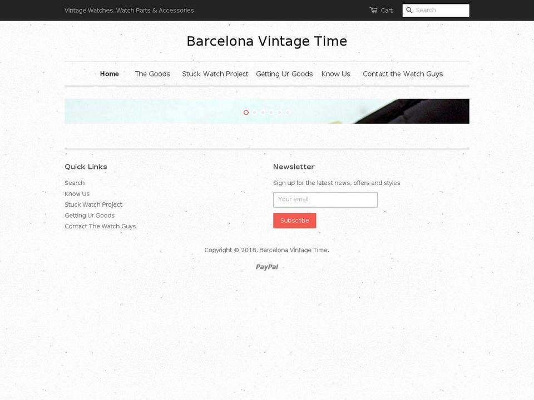The image size is (534, 400).
Task: Select the Home menu item
Action: click(110, 74)
